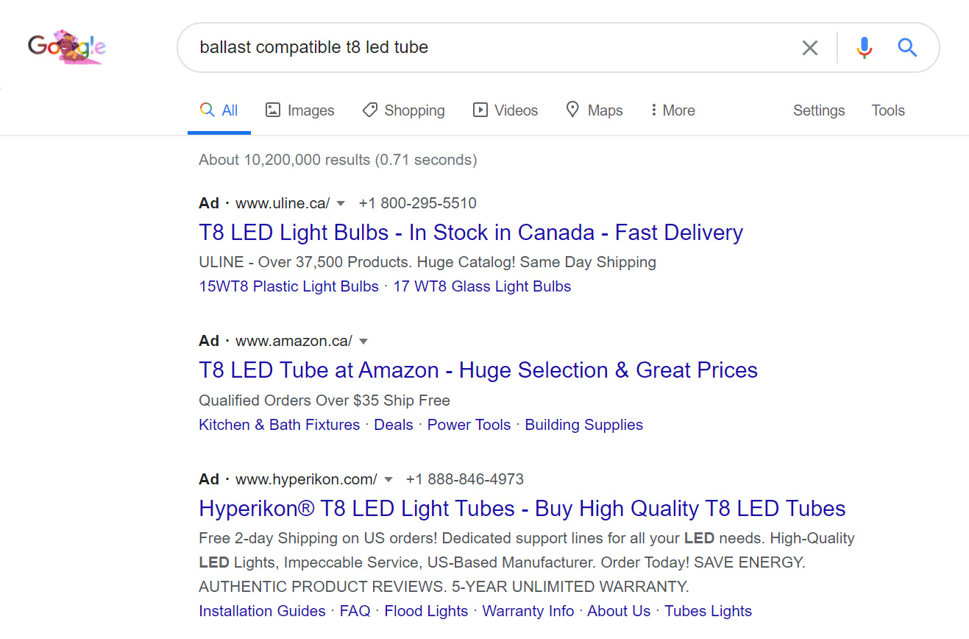The width and height of the screenshot is (969, 639).
Task: Start voice search with microphone icon
Action: [865, 48]
